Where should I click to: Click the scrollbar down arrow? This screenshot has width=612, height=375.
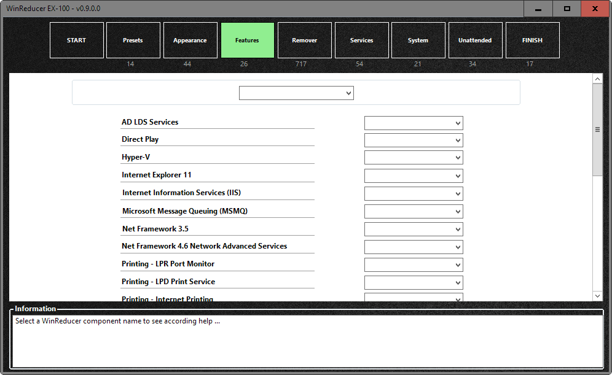(597, 296)
